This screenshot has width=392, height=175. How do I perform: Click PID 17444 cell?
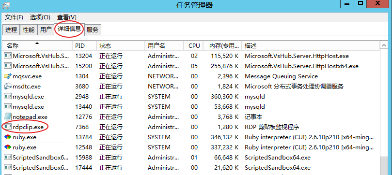tap(83, 168)
